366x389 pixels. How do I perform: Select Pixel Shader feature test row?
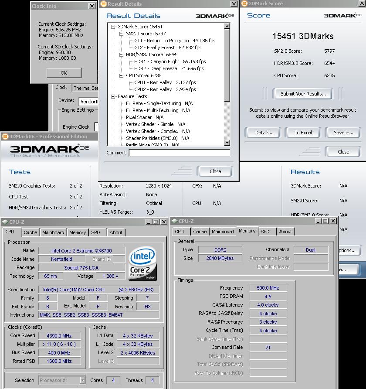145,117
